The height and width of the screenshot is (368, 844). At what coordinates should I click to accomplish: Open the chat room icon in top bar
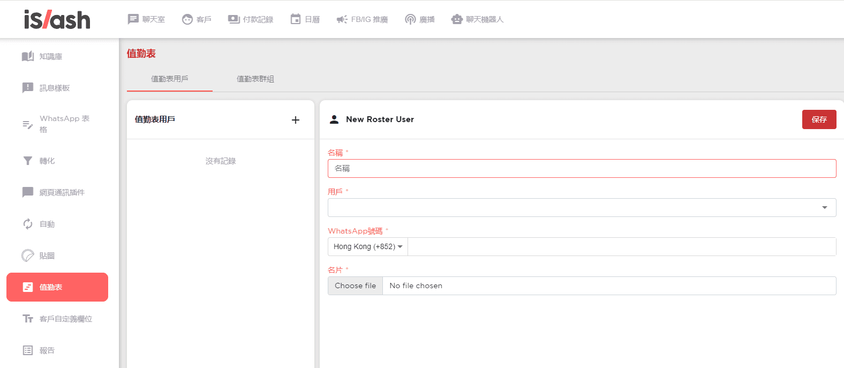133,19
